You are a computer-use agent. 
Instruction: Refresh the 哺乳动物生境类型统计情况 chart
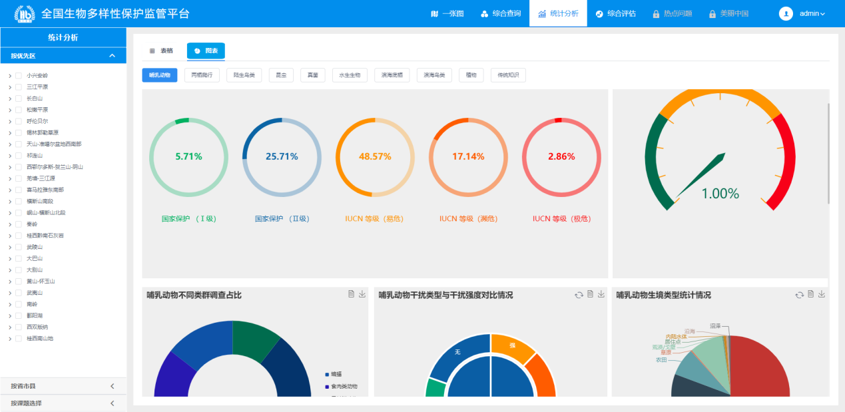799,295
